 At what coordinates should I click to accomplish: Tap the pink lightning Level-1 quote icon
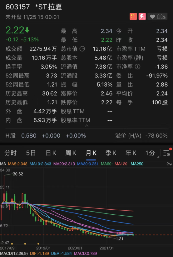pos(142,17)
